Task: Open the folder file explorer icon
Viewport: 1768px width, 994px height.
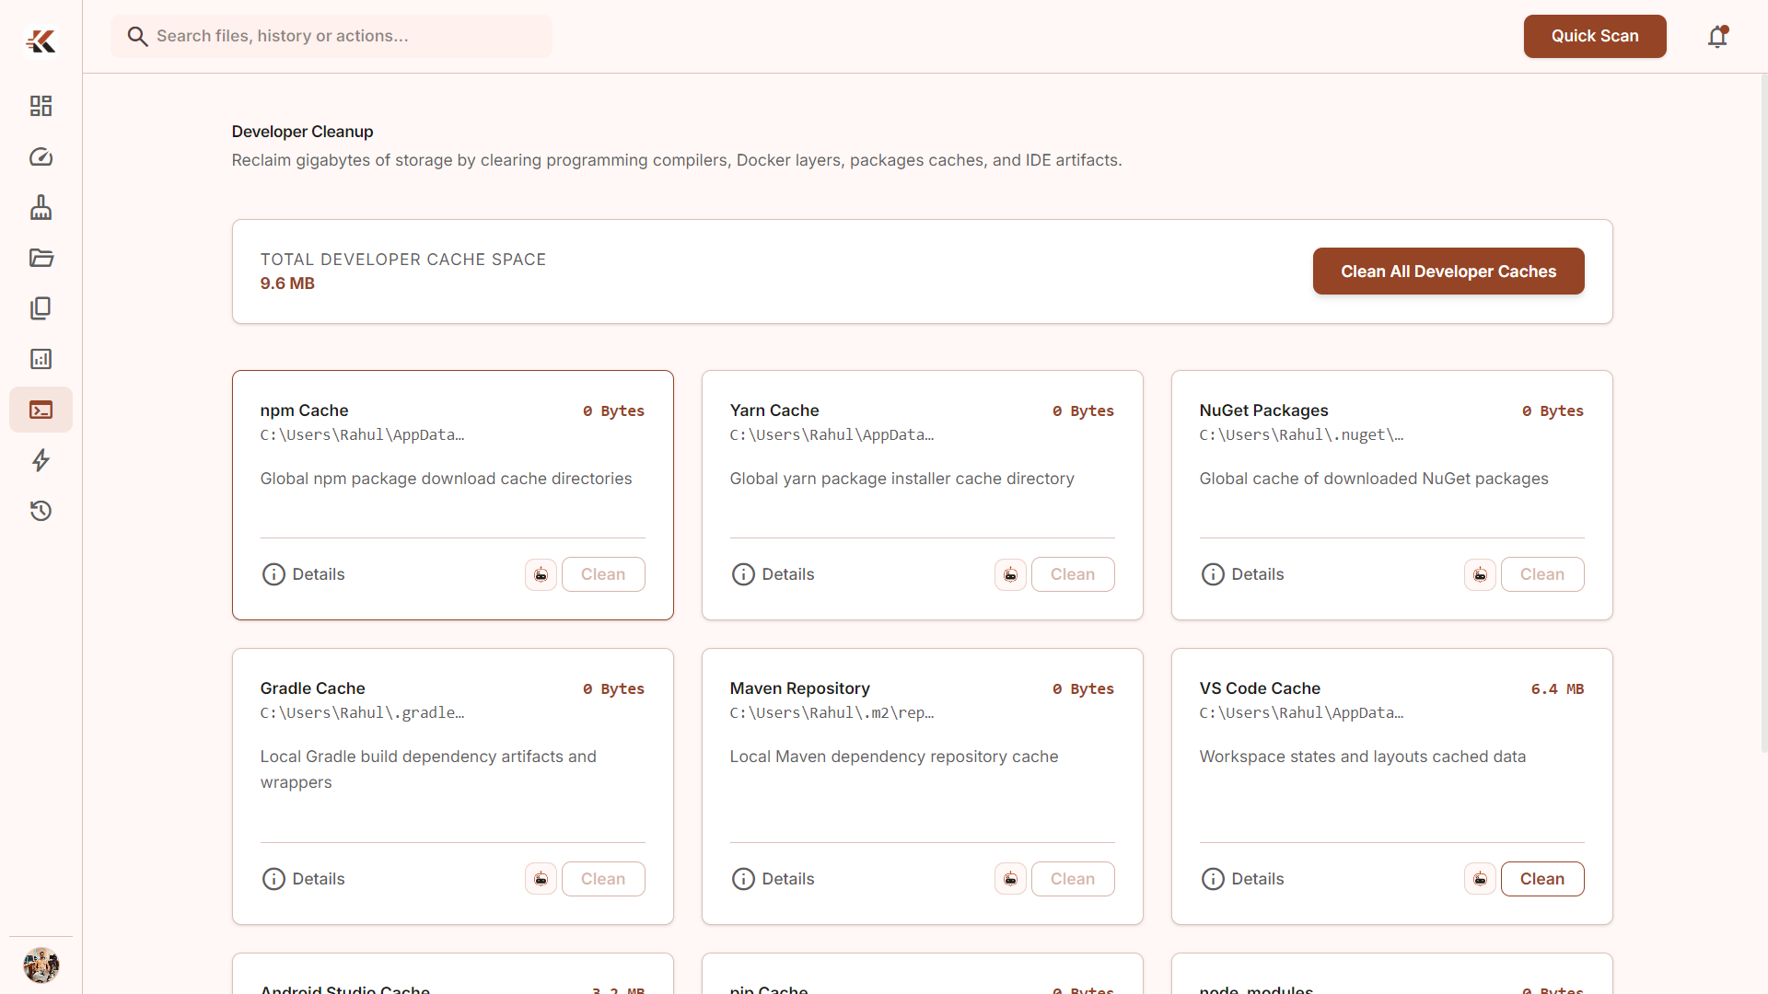Action: click(x=41, y=258)
